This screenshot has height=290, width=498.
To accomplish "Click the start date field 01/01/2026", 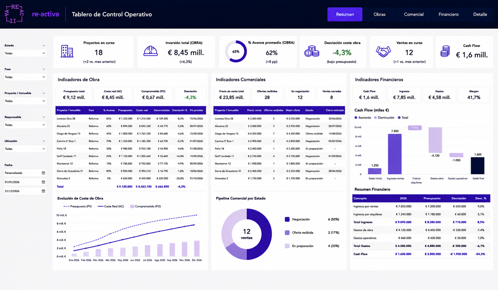I will (25, 182).
